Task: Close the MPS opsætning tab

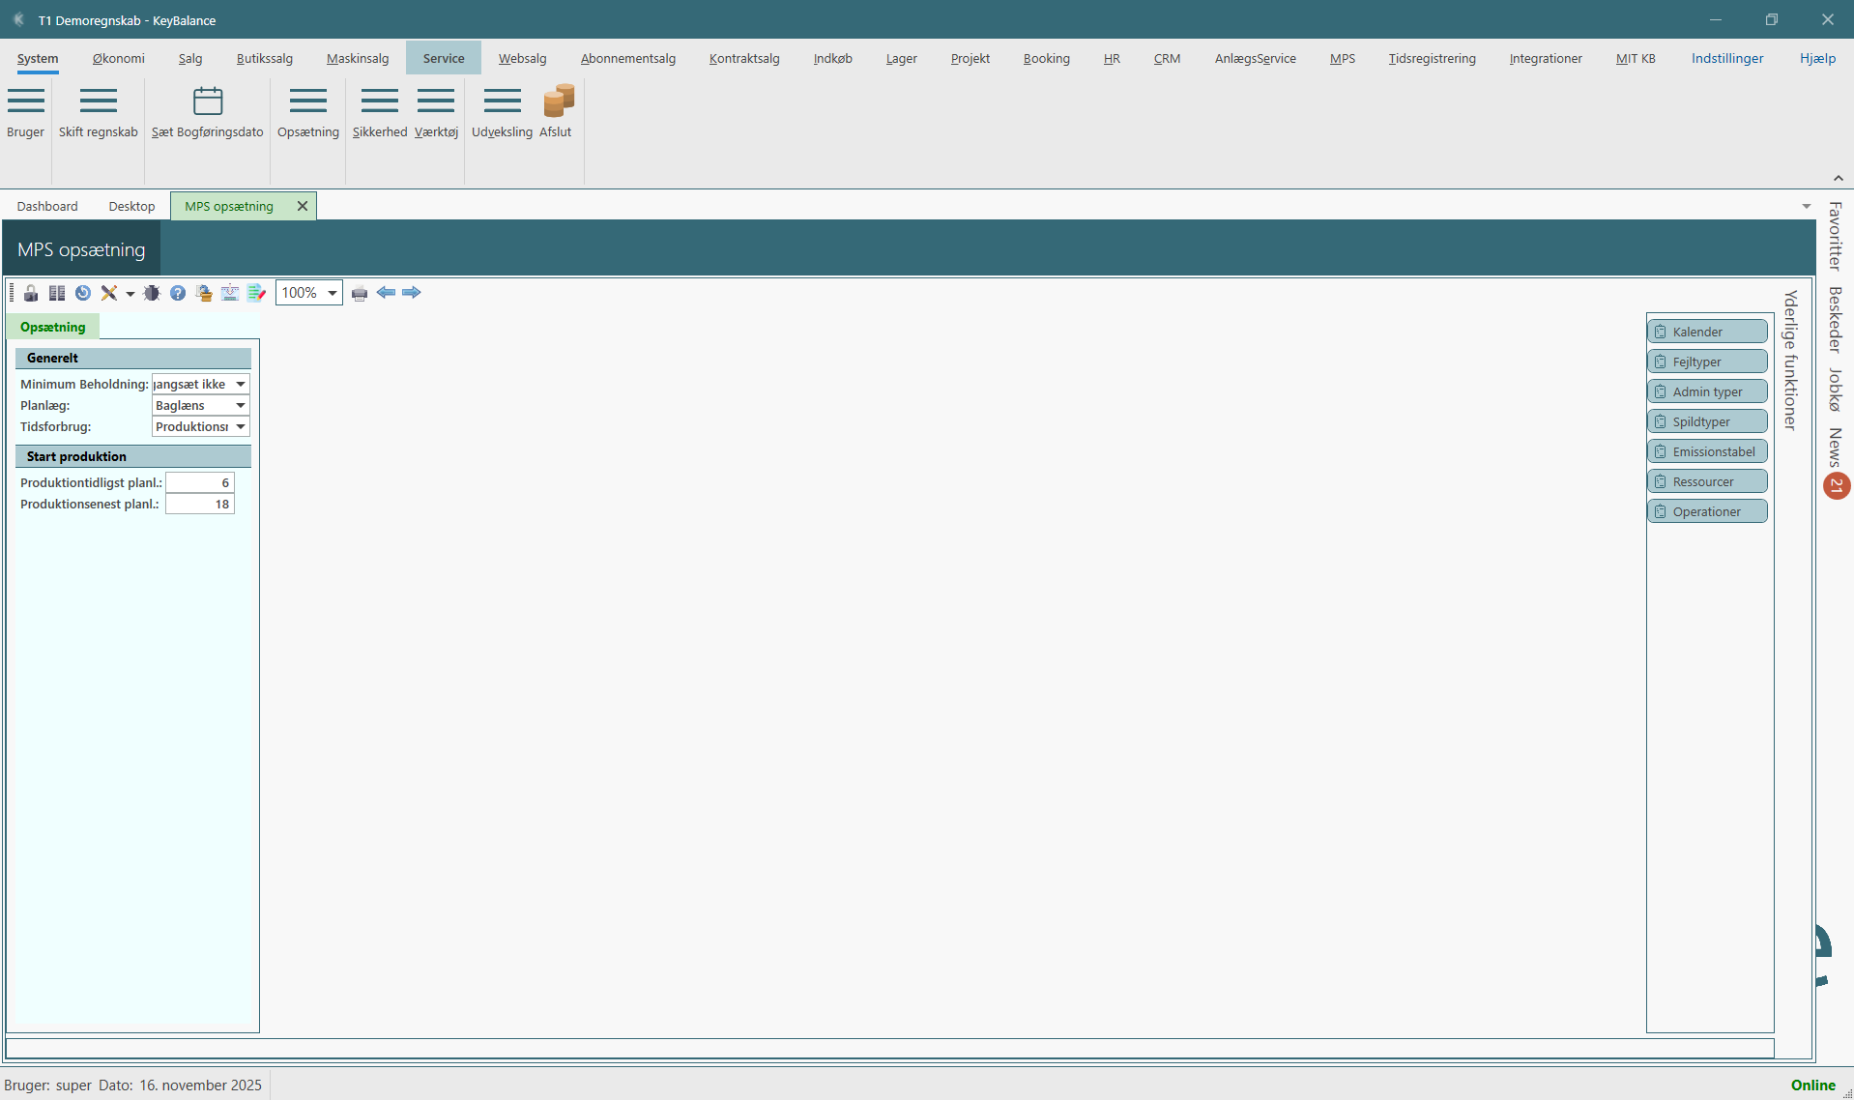Action: (303, 207)
